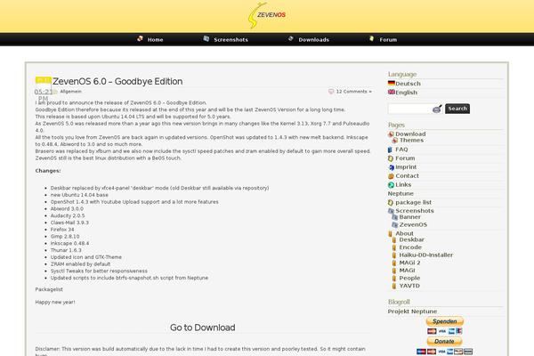Click the Contact icon
534x356 pixels.
click(391, 176)
